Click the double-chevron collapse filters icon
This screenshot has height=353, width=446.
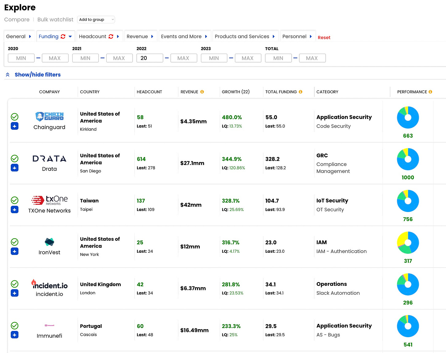pos(8,75)
